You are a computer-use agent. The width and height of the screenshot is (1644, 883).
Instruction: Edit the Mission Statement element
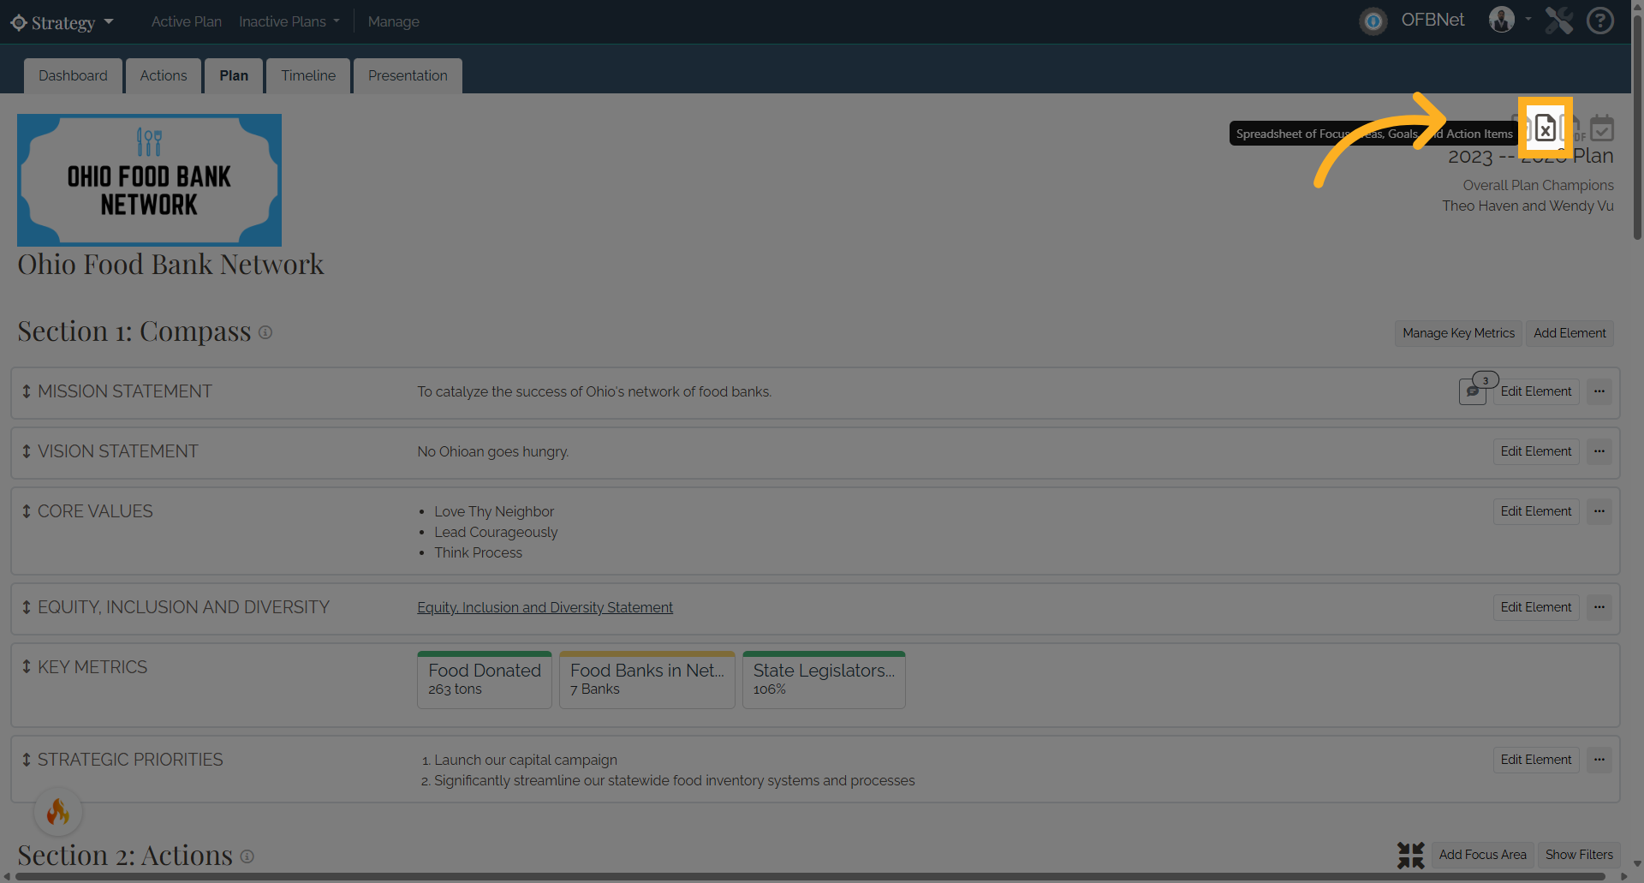tap(1536, 391)
